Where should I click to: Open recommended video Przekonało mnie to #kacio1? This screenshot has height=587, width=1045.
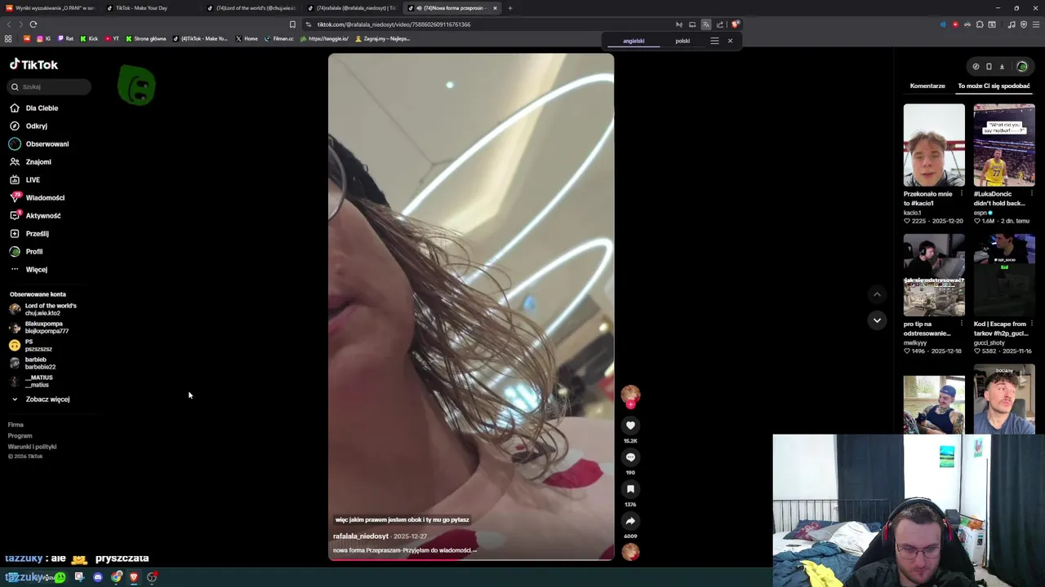pos(934,145)
